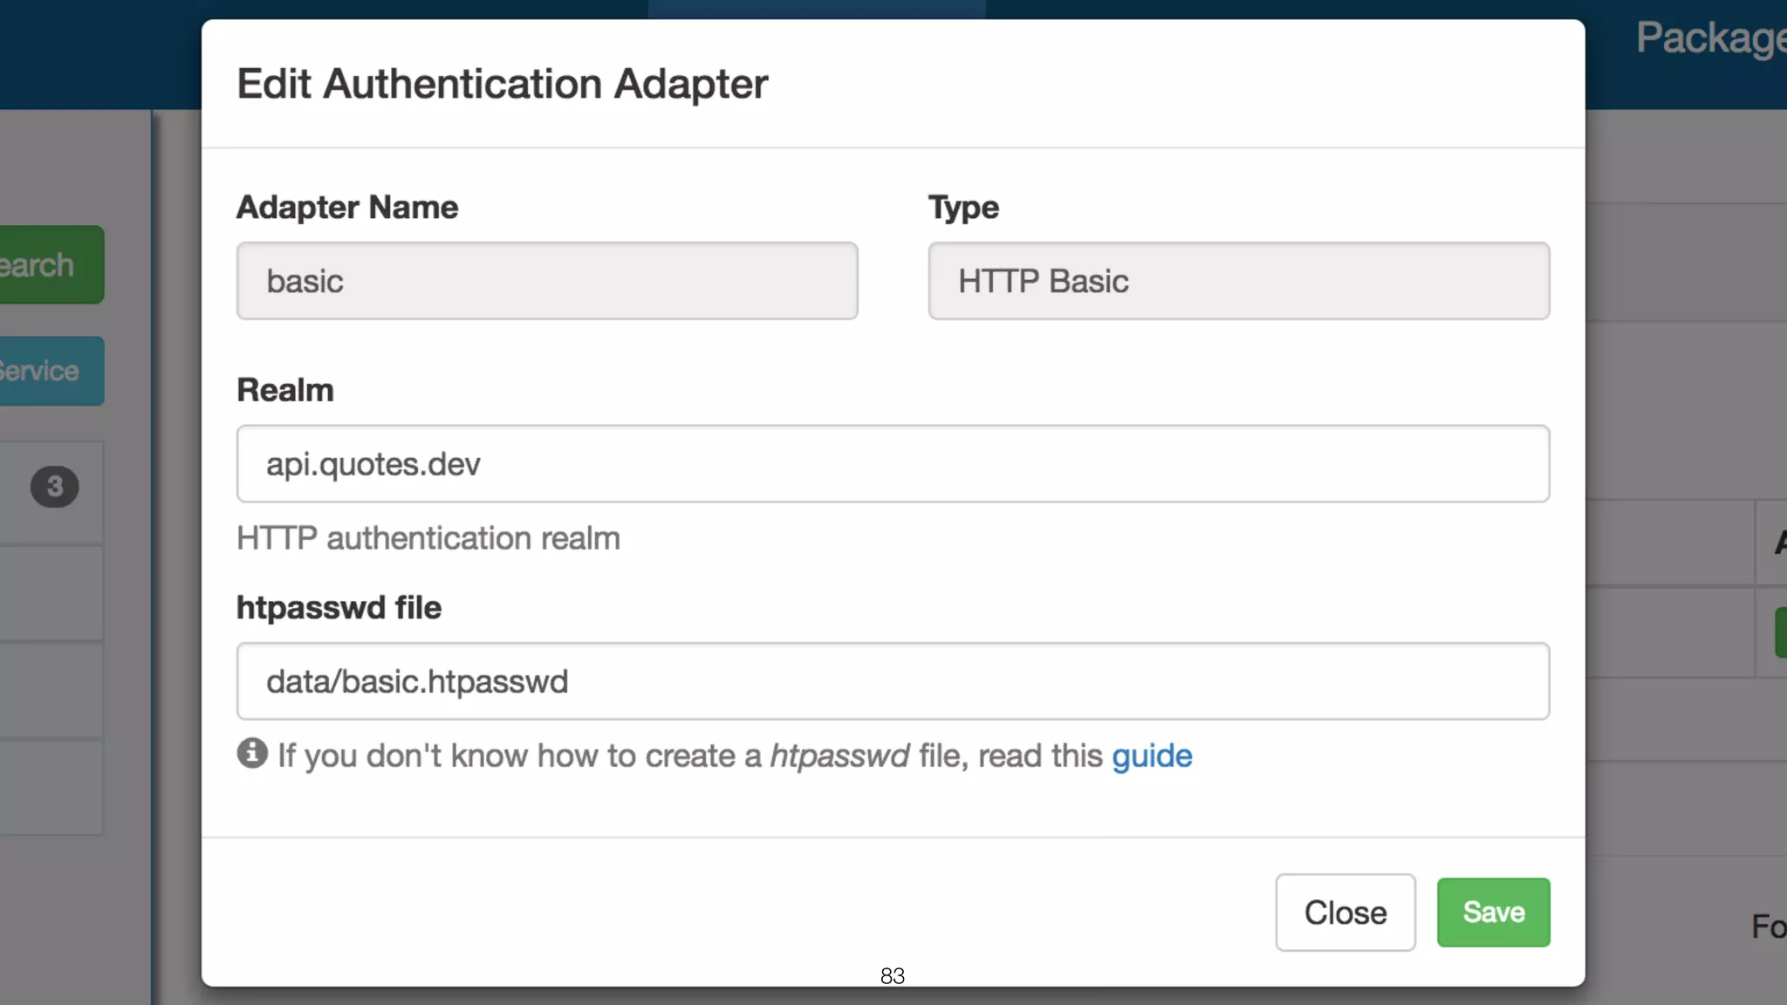Click the Type field showing HTTP Basic

click(1238, 281)
